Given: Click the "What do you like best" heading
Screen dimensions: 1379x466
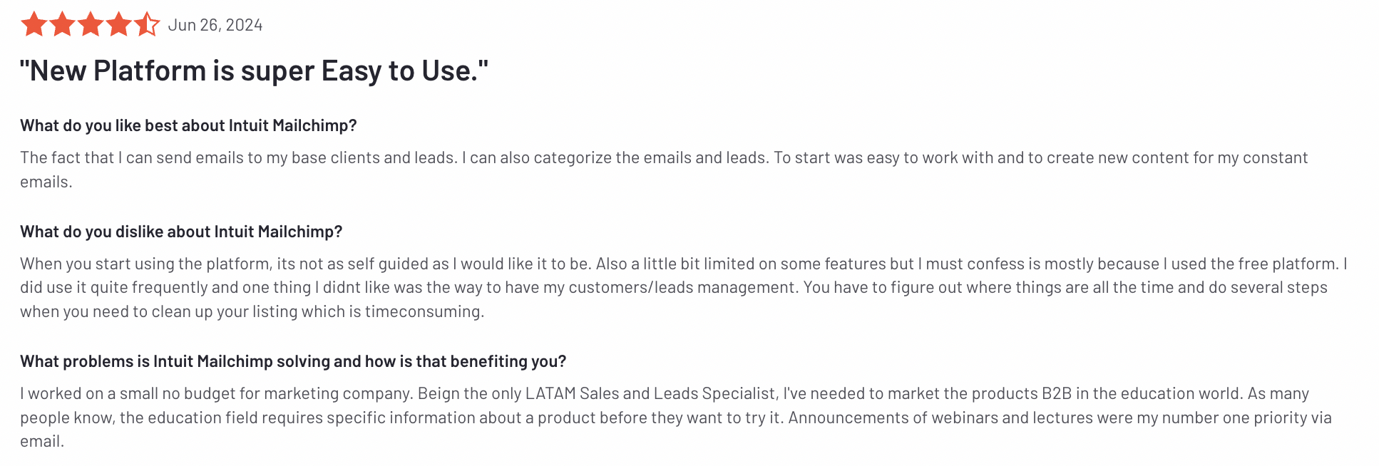Looking at the screenshot, I should 188,125.
